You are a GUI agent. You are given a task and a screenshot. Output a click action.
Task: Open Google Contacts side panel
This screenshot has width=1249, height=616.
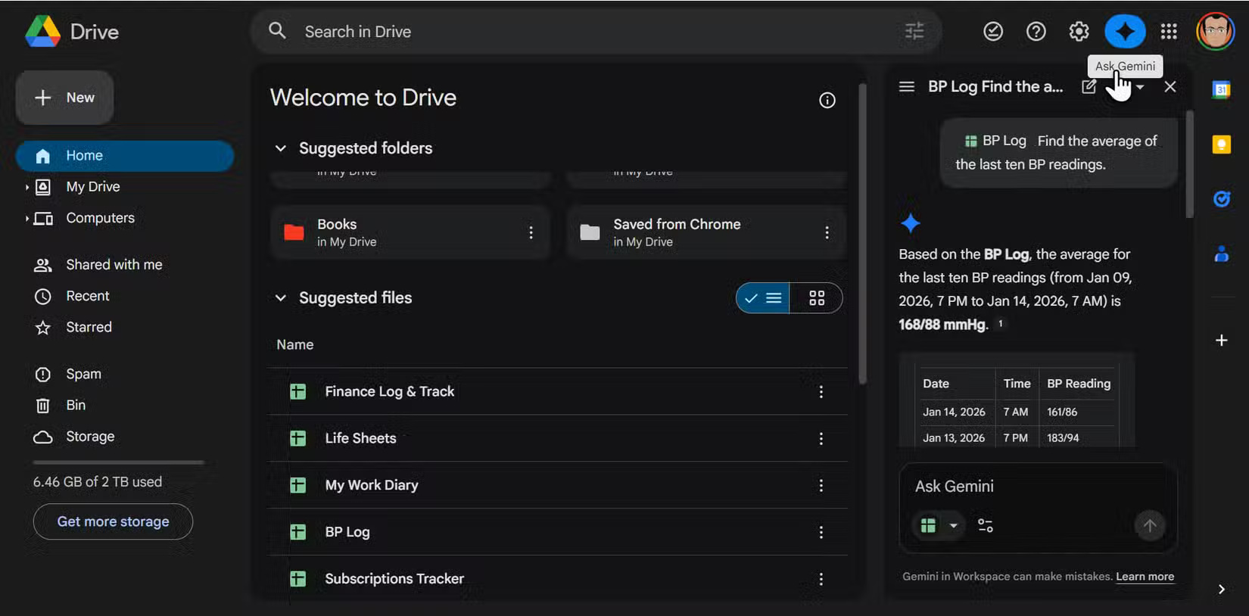(x=1221, y=254)
